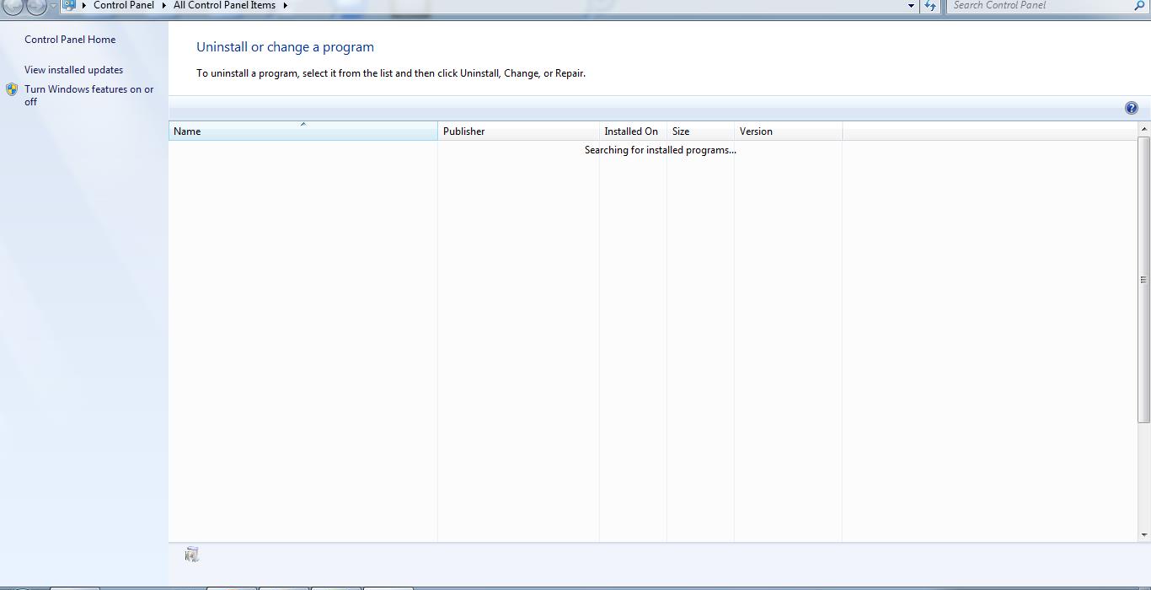Image resolution: width=1151 pixels, height=590 pixels.
Task: Sort list by Installed On column
Action: point(630,131)
